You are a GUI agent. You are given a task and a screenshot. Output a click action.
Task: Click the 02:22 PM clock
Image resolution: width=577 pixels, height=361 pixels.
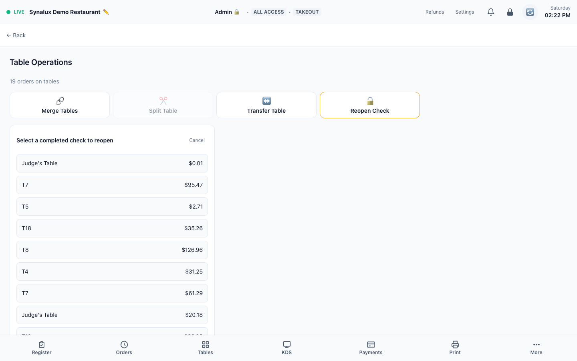pos(557,15)
